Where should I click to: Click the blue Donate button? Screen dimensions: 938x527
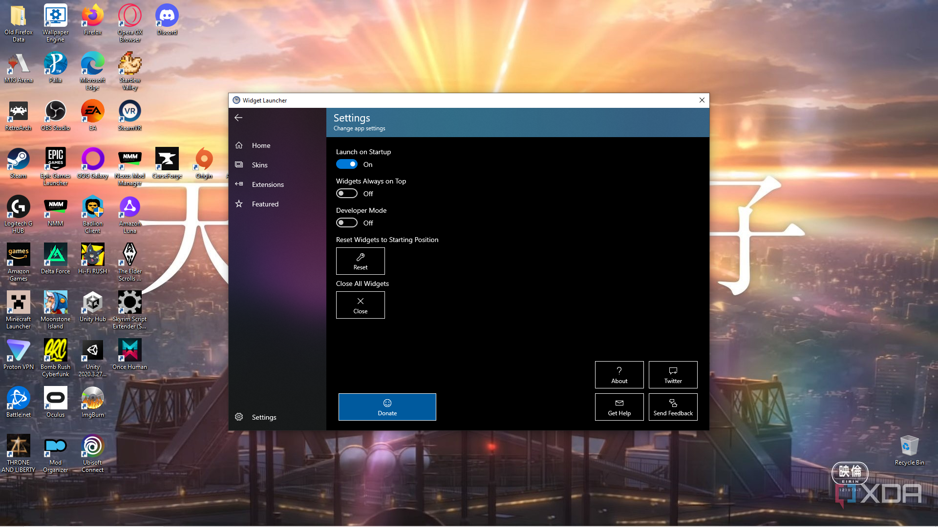387,407
